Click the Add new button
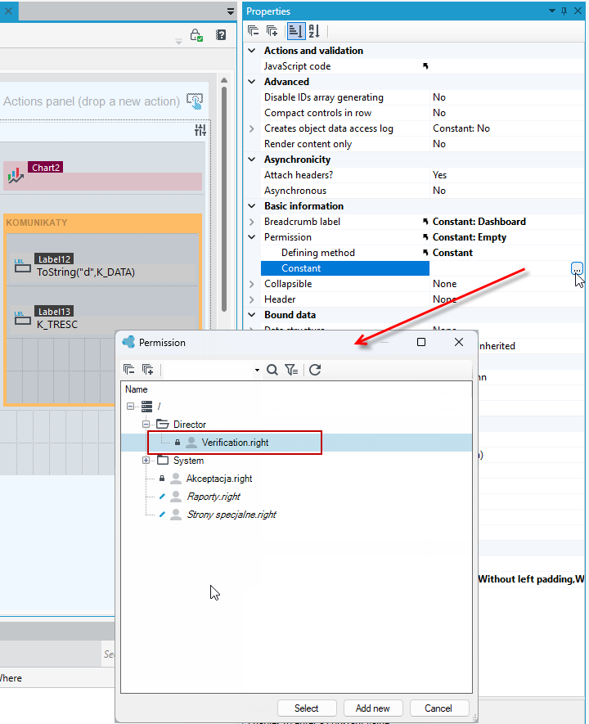 (x=373, y=708)
